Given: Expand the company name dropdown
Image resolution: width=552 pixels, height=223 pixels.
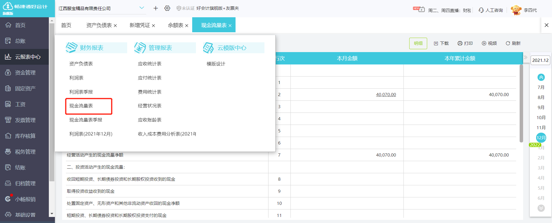Looking at the screenshot, I should pos(142,8).
